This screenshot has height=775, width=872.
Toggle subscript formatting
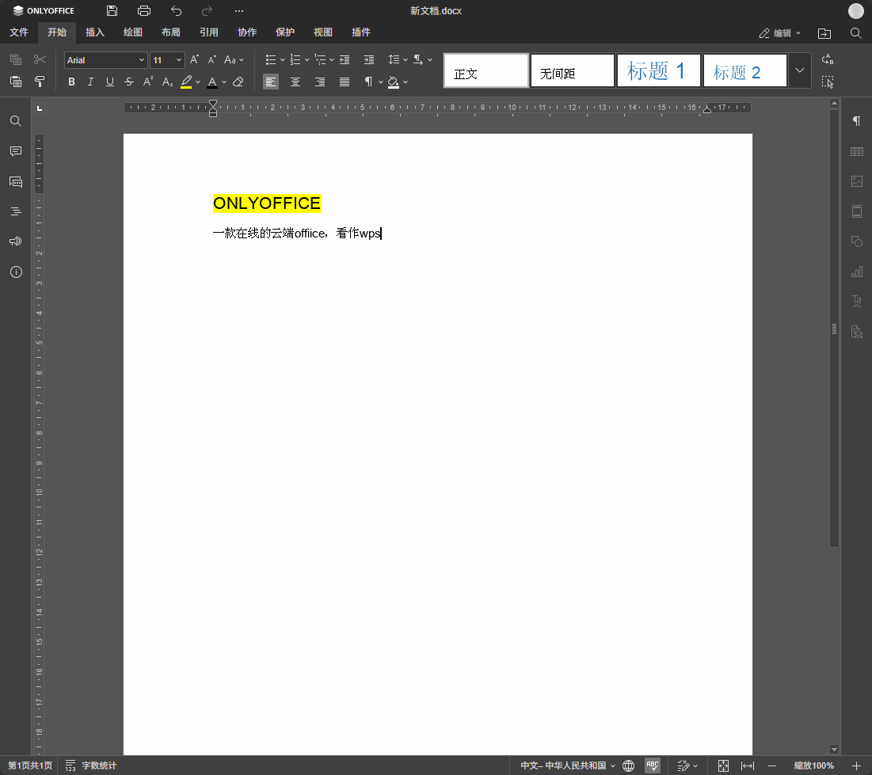[167, 82]
